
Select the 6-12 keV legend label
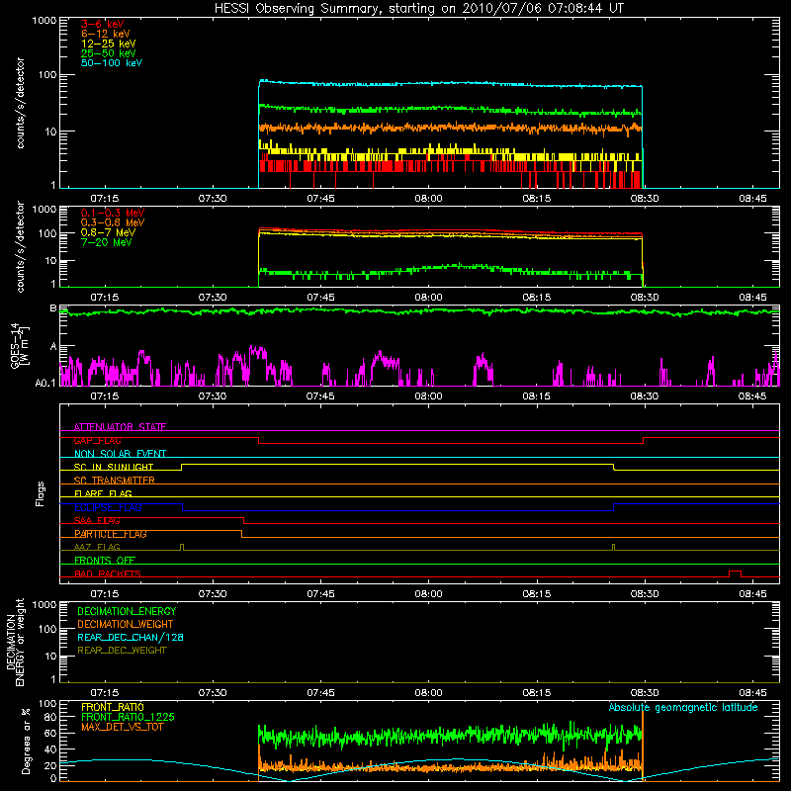point(106,34)
